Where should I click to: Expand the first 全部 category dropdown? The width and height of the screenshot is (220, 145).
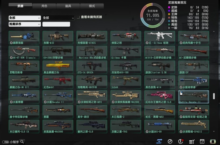click(x=24, y=18)
